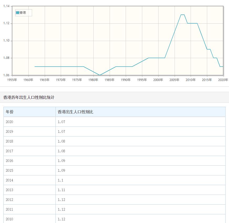Select the 1.09 value in the 2015 row
Image resolution: width=229 pixels, height=223 pixels.
point(62,170)
